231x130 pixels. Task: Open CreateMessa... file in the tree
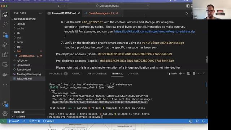[x=28, y=56]
